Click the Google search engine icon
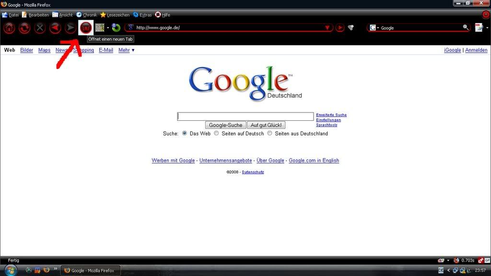Viewport: 491px width, 276px height. pyautogui.click(x=373, y=28)
